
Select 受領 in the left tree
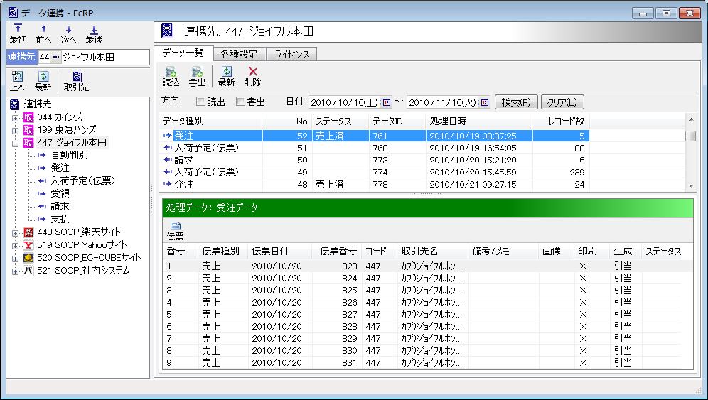pyautogui.click(x=60, y=193)
